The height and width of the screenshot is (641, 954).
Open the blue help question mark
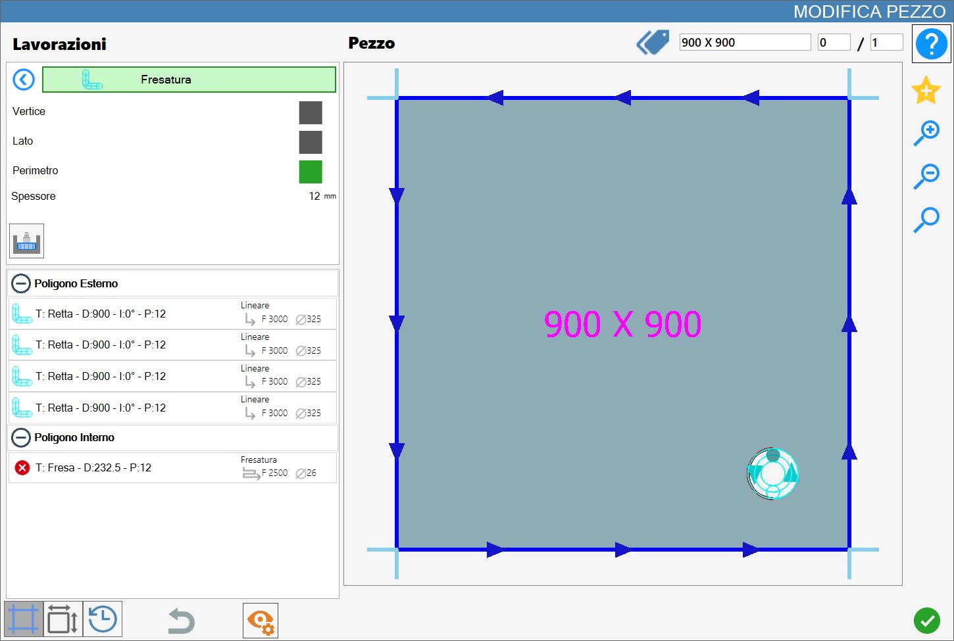(931, 44)
